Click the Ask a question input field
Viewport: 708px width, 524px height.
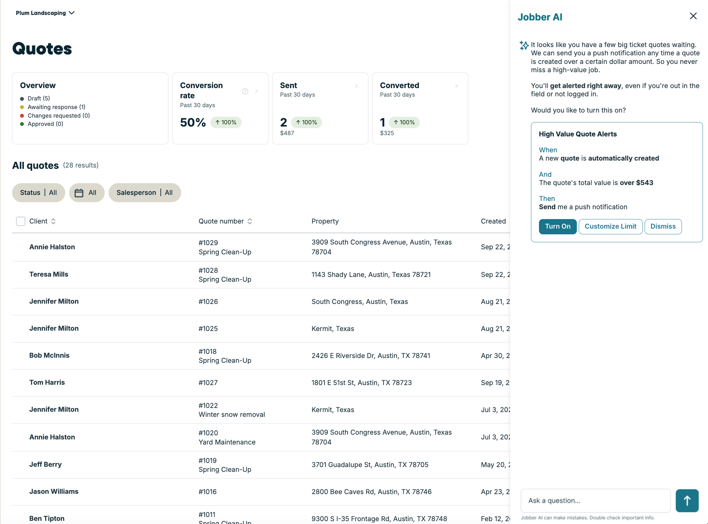coord(595,500)
